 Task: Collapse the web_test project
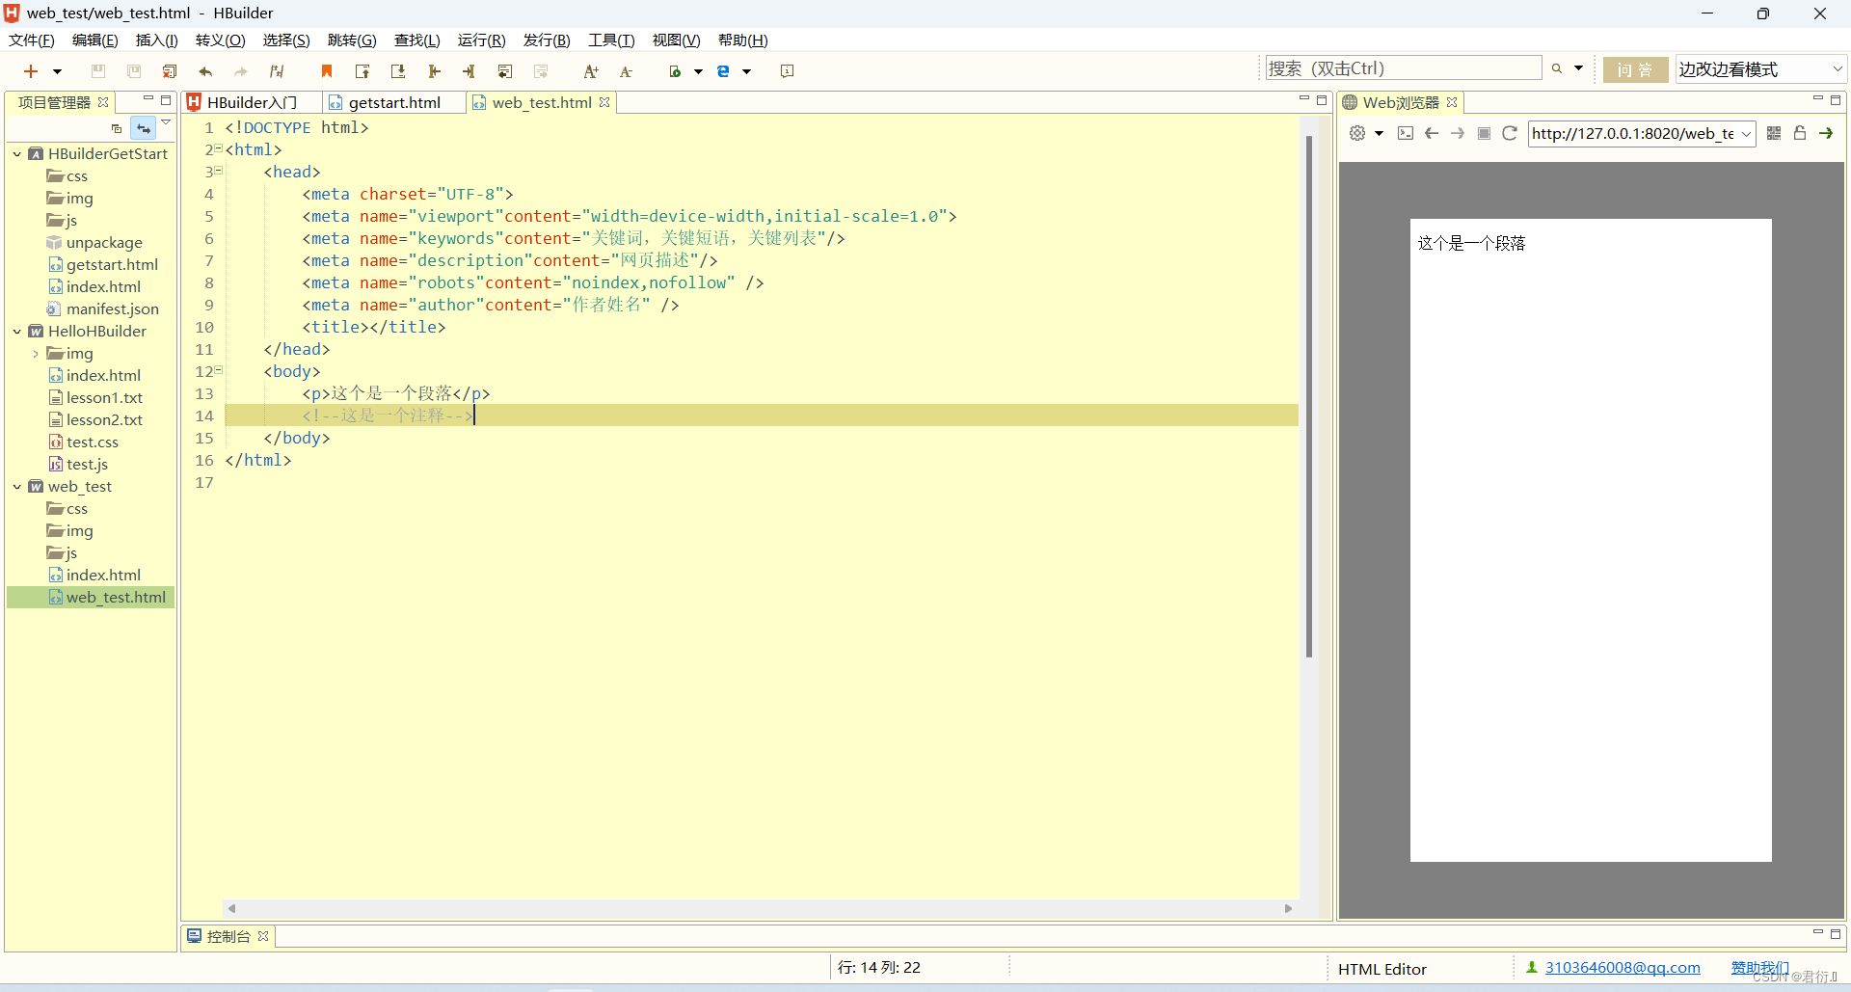pyautogui.click(x=16, y=487)
